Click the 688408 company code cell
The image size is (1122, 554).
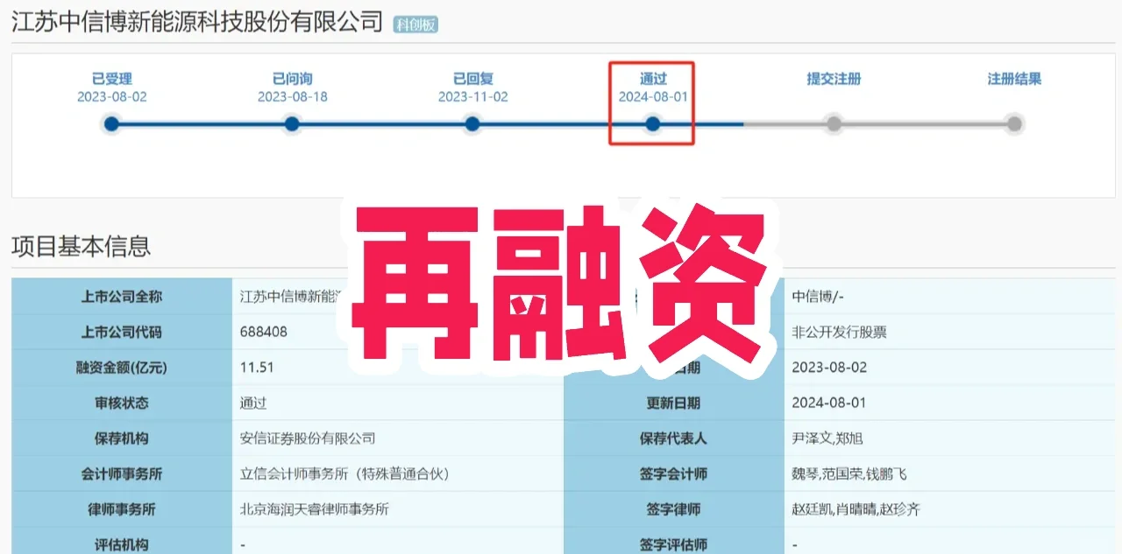coord(263,332)
